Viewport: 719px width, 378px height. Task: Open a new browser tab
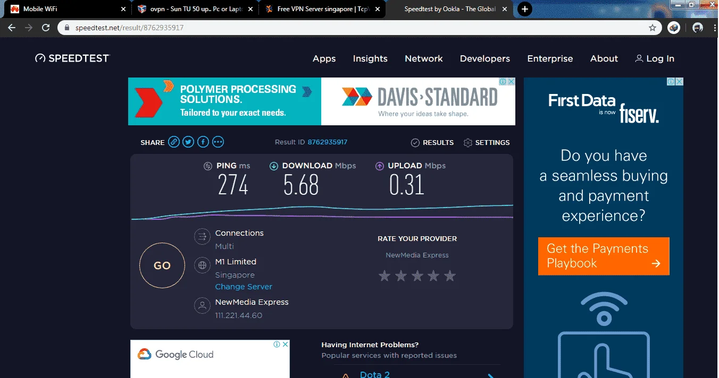pyautogui.click(x=524, y=9)
